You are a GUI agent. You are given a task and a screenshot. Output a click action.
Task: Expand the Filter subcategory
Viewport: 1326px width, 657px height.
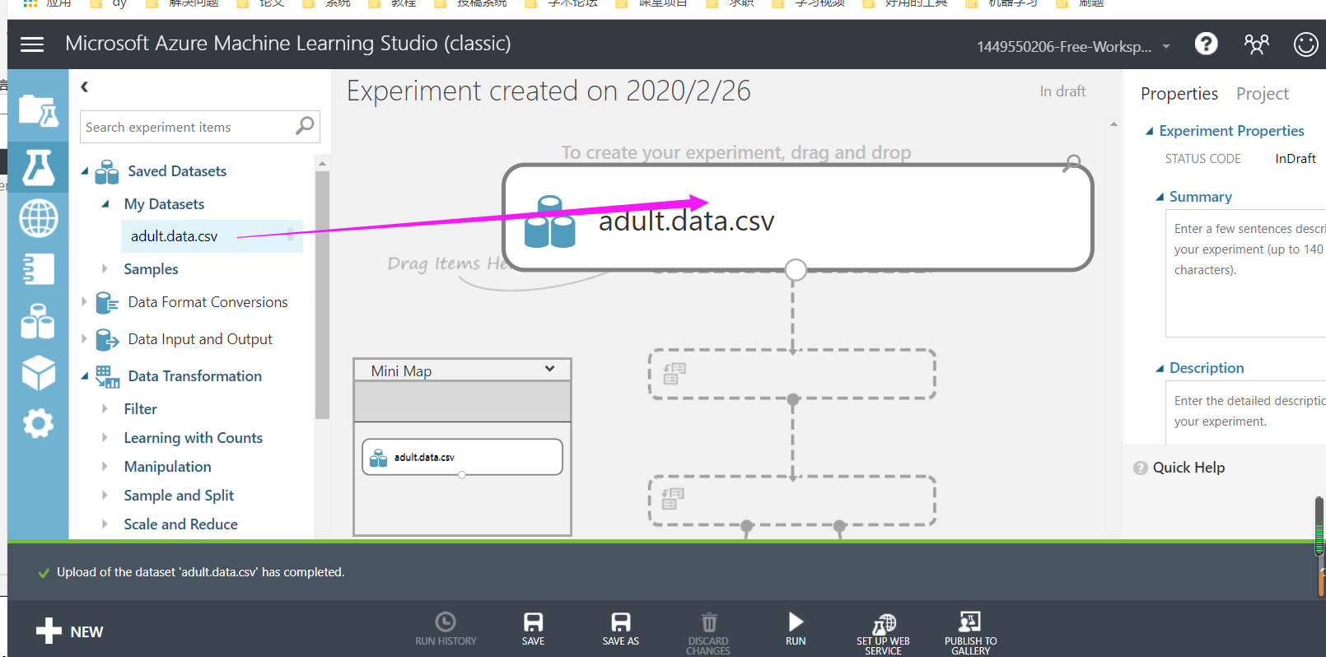tap(105, 408)
